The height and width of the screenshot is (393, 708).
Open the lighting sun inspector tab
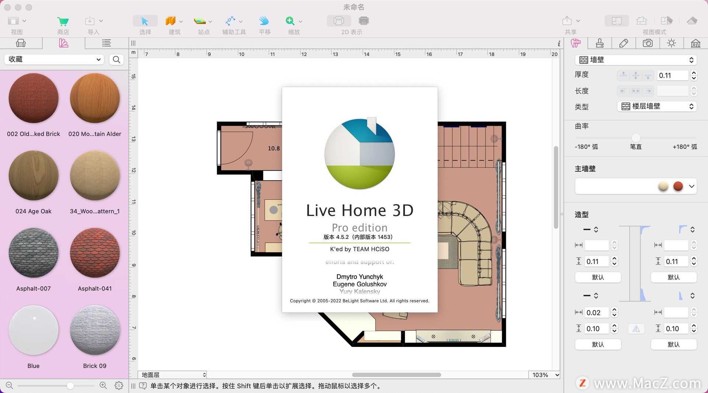pos(671,43)
